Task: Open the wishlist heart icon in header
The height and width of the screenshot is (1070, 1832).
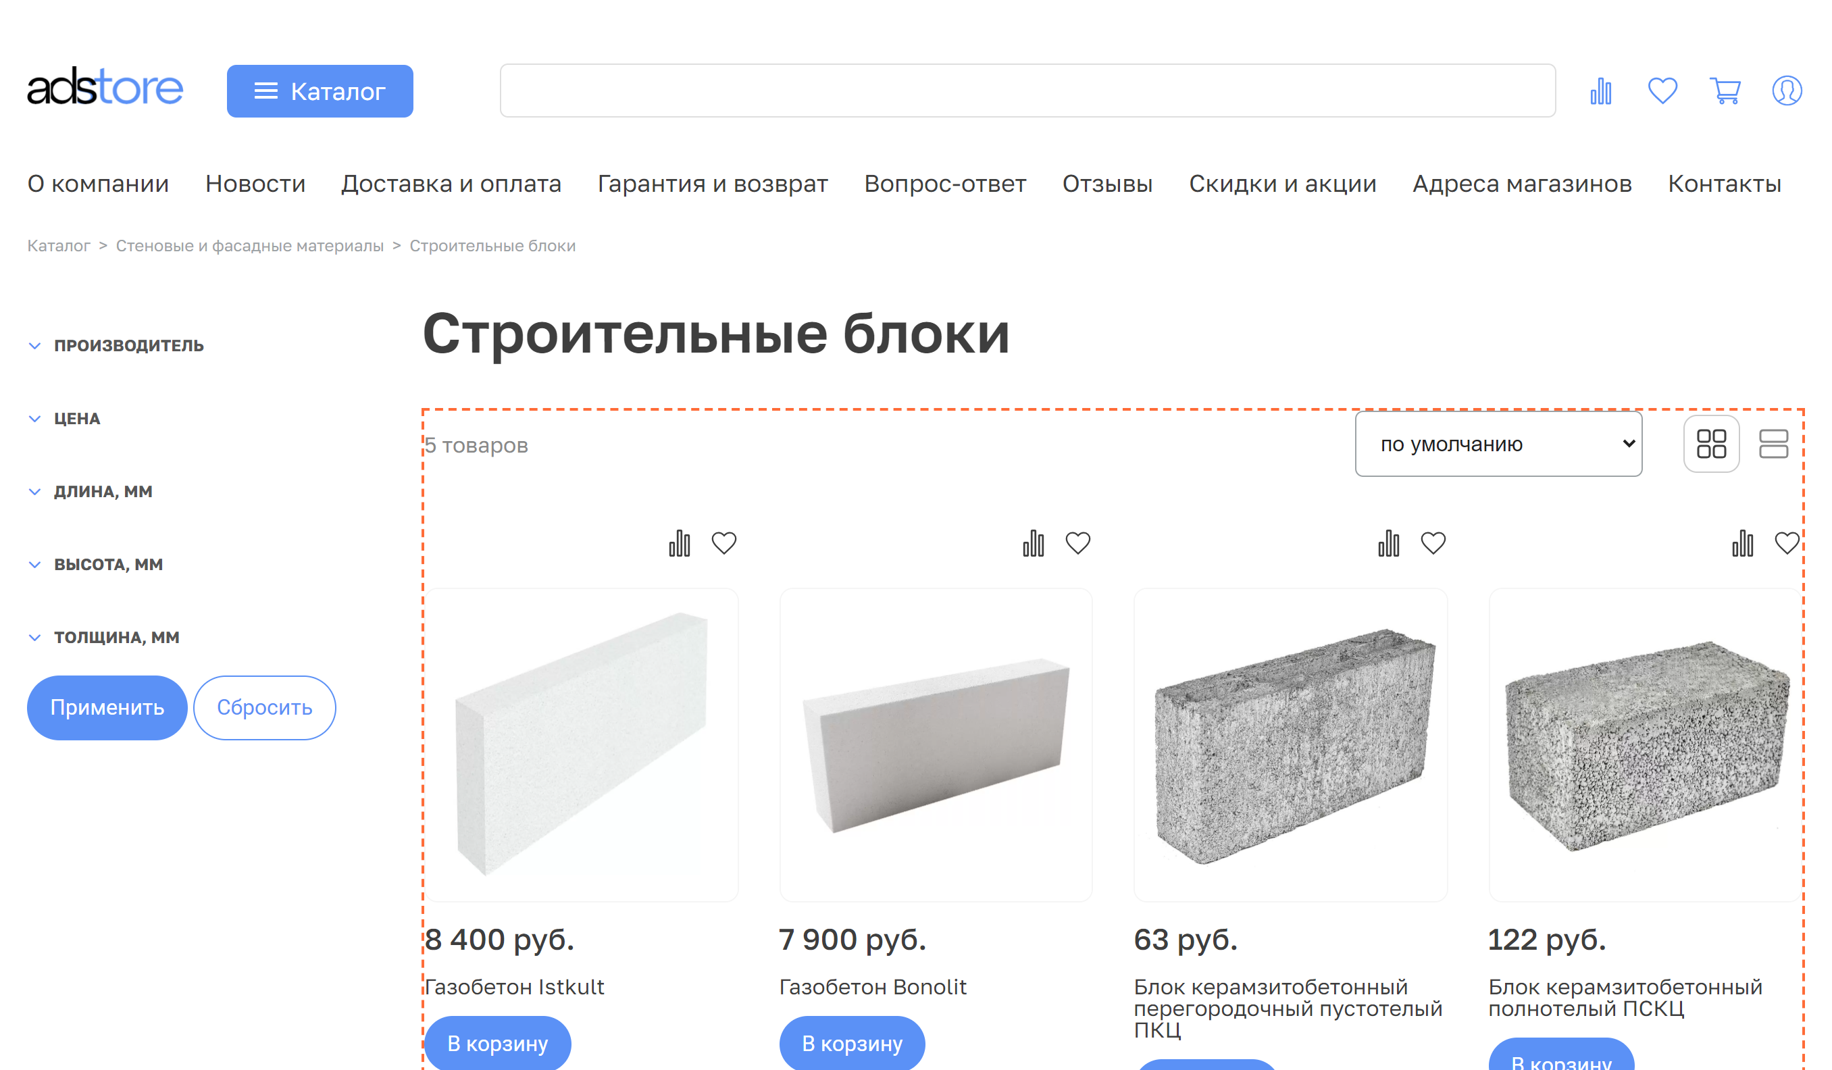Action: pos(1662,90)
